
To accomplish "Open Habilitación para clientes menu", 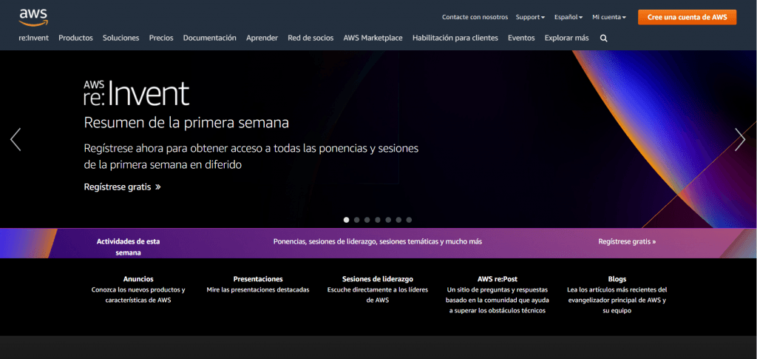I will tap(455, 38).
